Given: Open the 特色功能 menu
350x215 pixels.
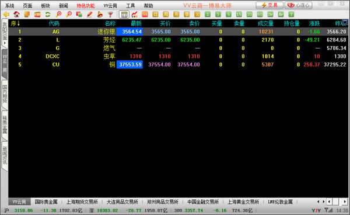Looking at the screenshot, I should (86, 6).
